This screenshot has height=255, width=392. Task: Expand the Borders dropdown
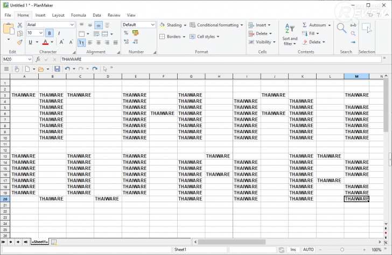[x=184, y=37]
